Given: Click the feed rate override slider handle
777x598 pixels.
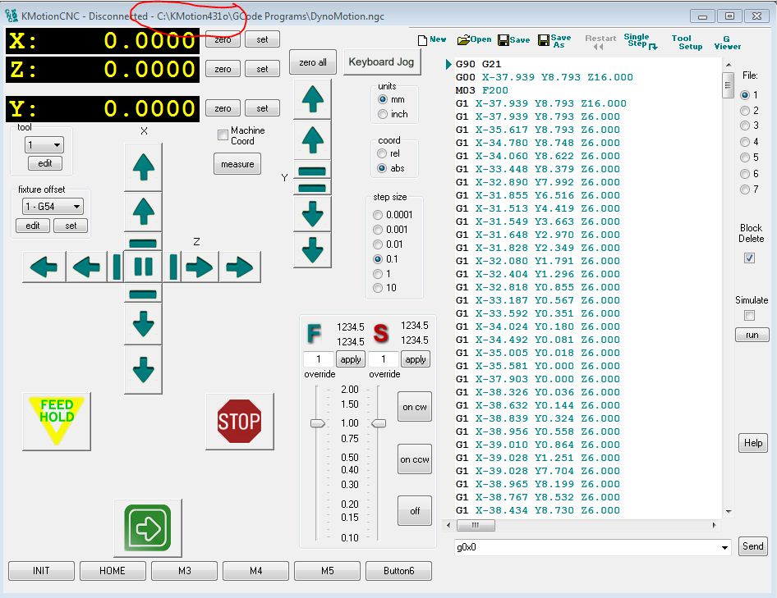Looking at the screenshot, I should click(x=317, y=422).
